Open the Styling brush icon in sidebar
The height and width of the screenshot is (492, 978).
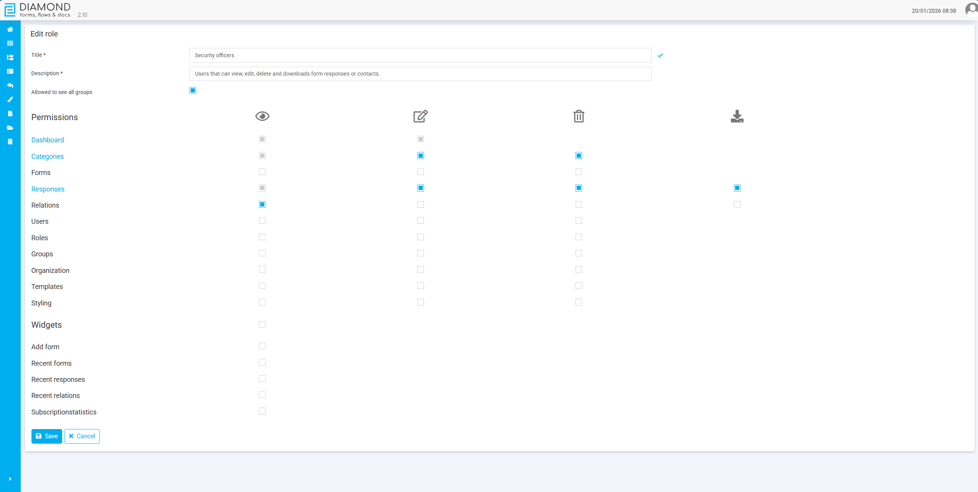(x=10, y=99)
